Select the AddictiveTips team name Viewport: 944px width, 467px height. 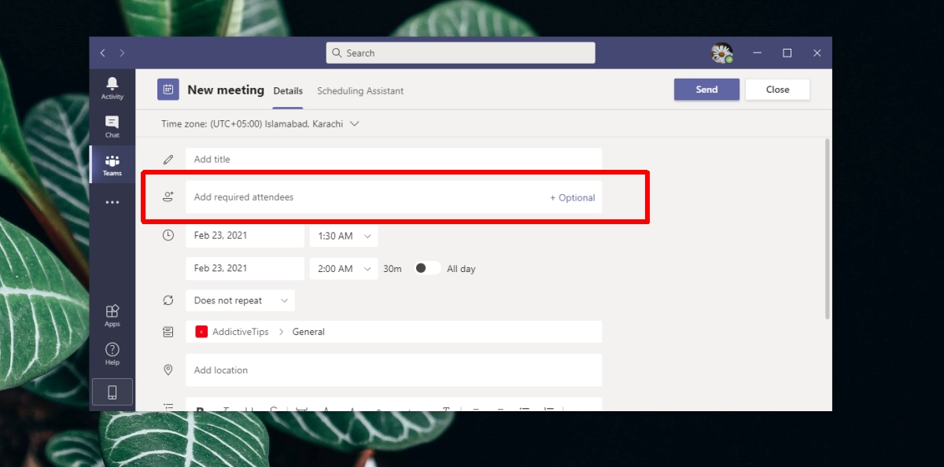click(x=241, y=332)
